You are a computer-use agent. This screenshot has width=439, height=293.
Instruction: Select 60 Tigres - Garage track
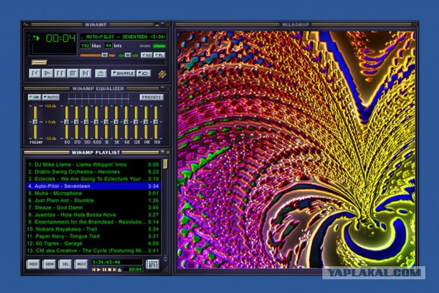(x=93, y=244)
